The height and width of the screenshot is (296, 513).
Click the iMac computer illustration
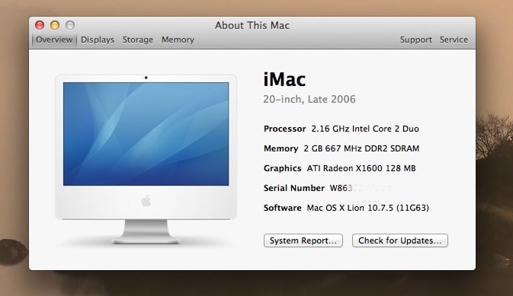click(146, 160)
